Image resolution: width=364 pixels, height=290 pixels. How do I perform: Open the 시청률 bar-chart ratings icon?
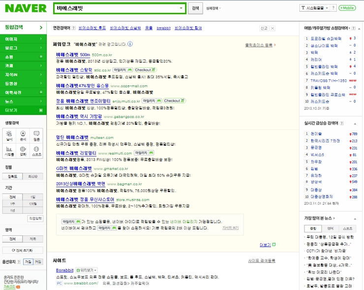pos(9,151)
